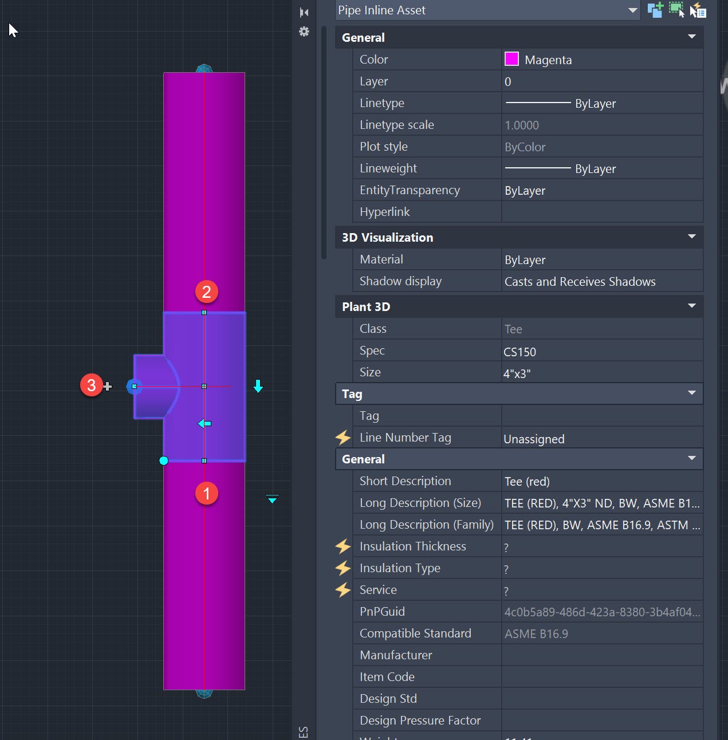Click the lightning icon beside Service
728x740 pixels.
[x=343, y=590]
